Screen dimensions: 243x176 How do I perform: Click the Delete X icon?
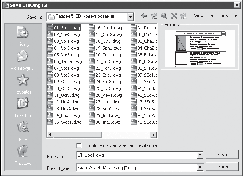pos(173,16)
